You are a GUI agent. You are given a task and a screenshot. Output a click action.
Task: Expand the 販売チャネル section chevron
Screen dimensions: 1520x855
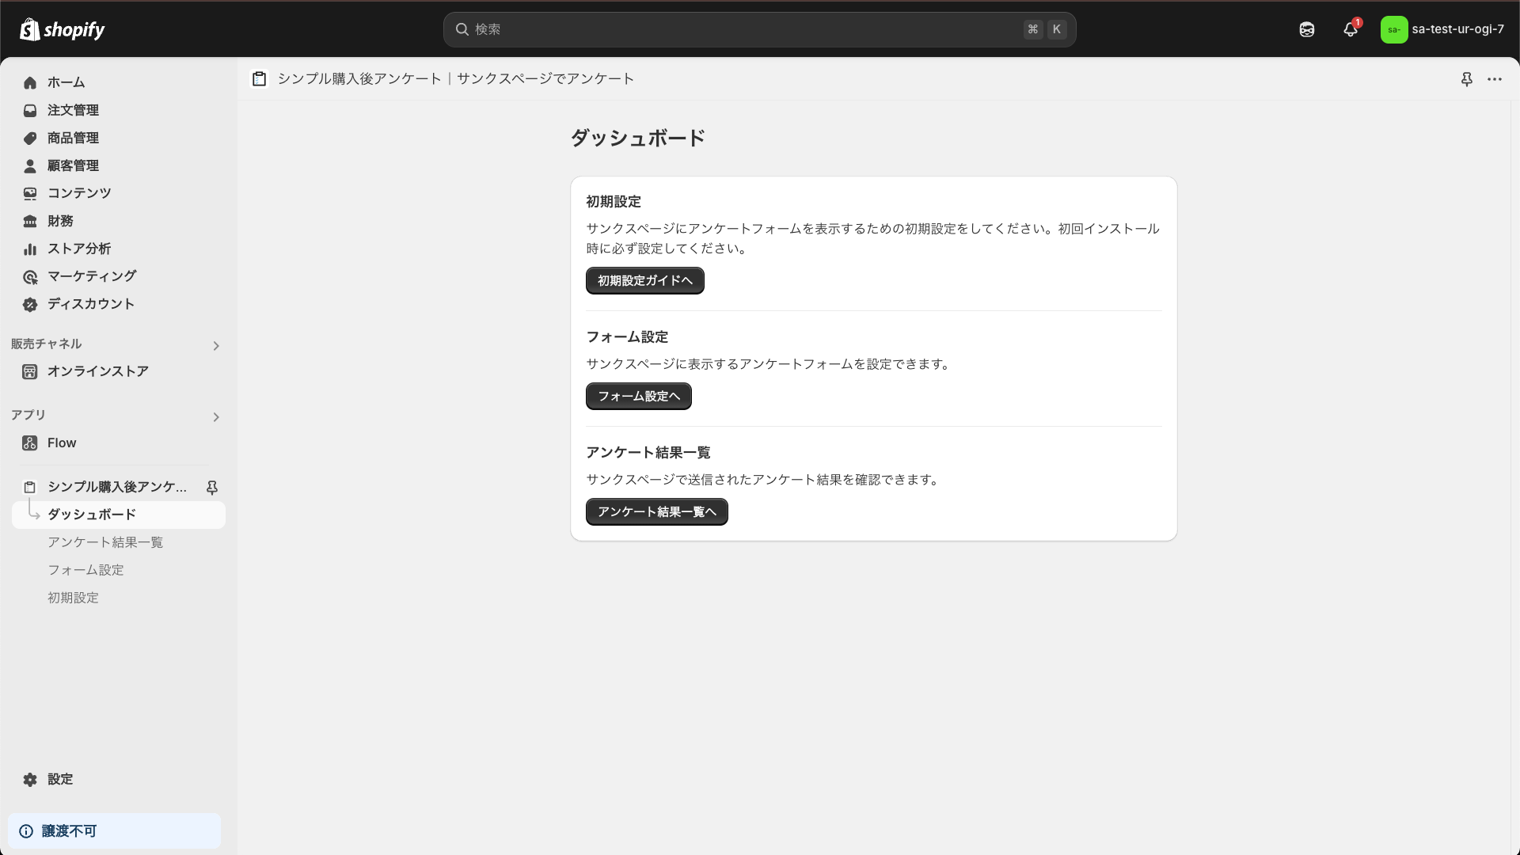click(x=215, y=345)
